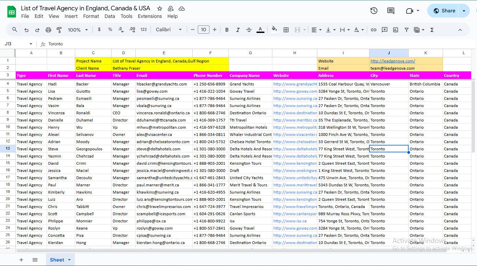Select the column J header
This screenshot has height=266, width=477.
pos(389,53)
